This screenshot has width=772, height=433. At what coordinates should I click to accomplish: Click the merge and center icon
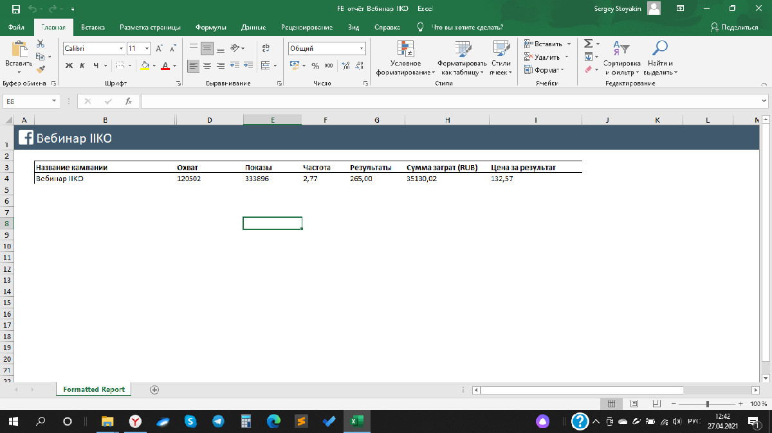click(x=264, y=66)
